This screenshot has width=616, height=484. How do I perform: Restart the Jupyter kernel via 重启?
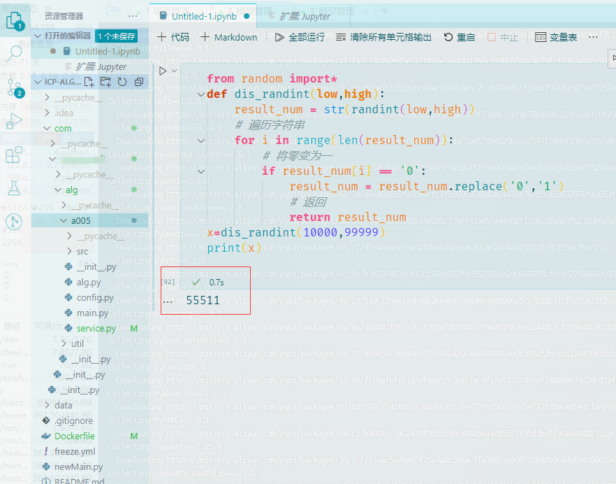[x=461, y=37]
